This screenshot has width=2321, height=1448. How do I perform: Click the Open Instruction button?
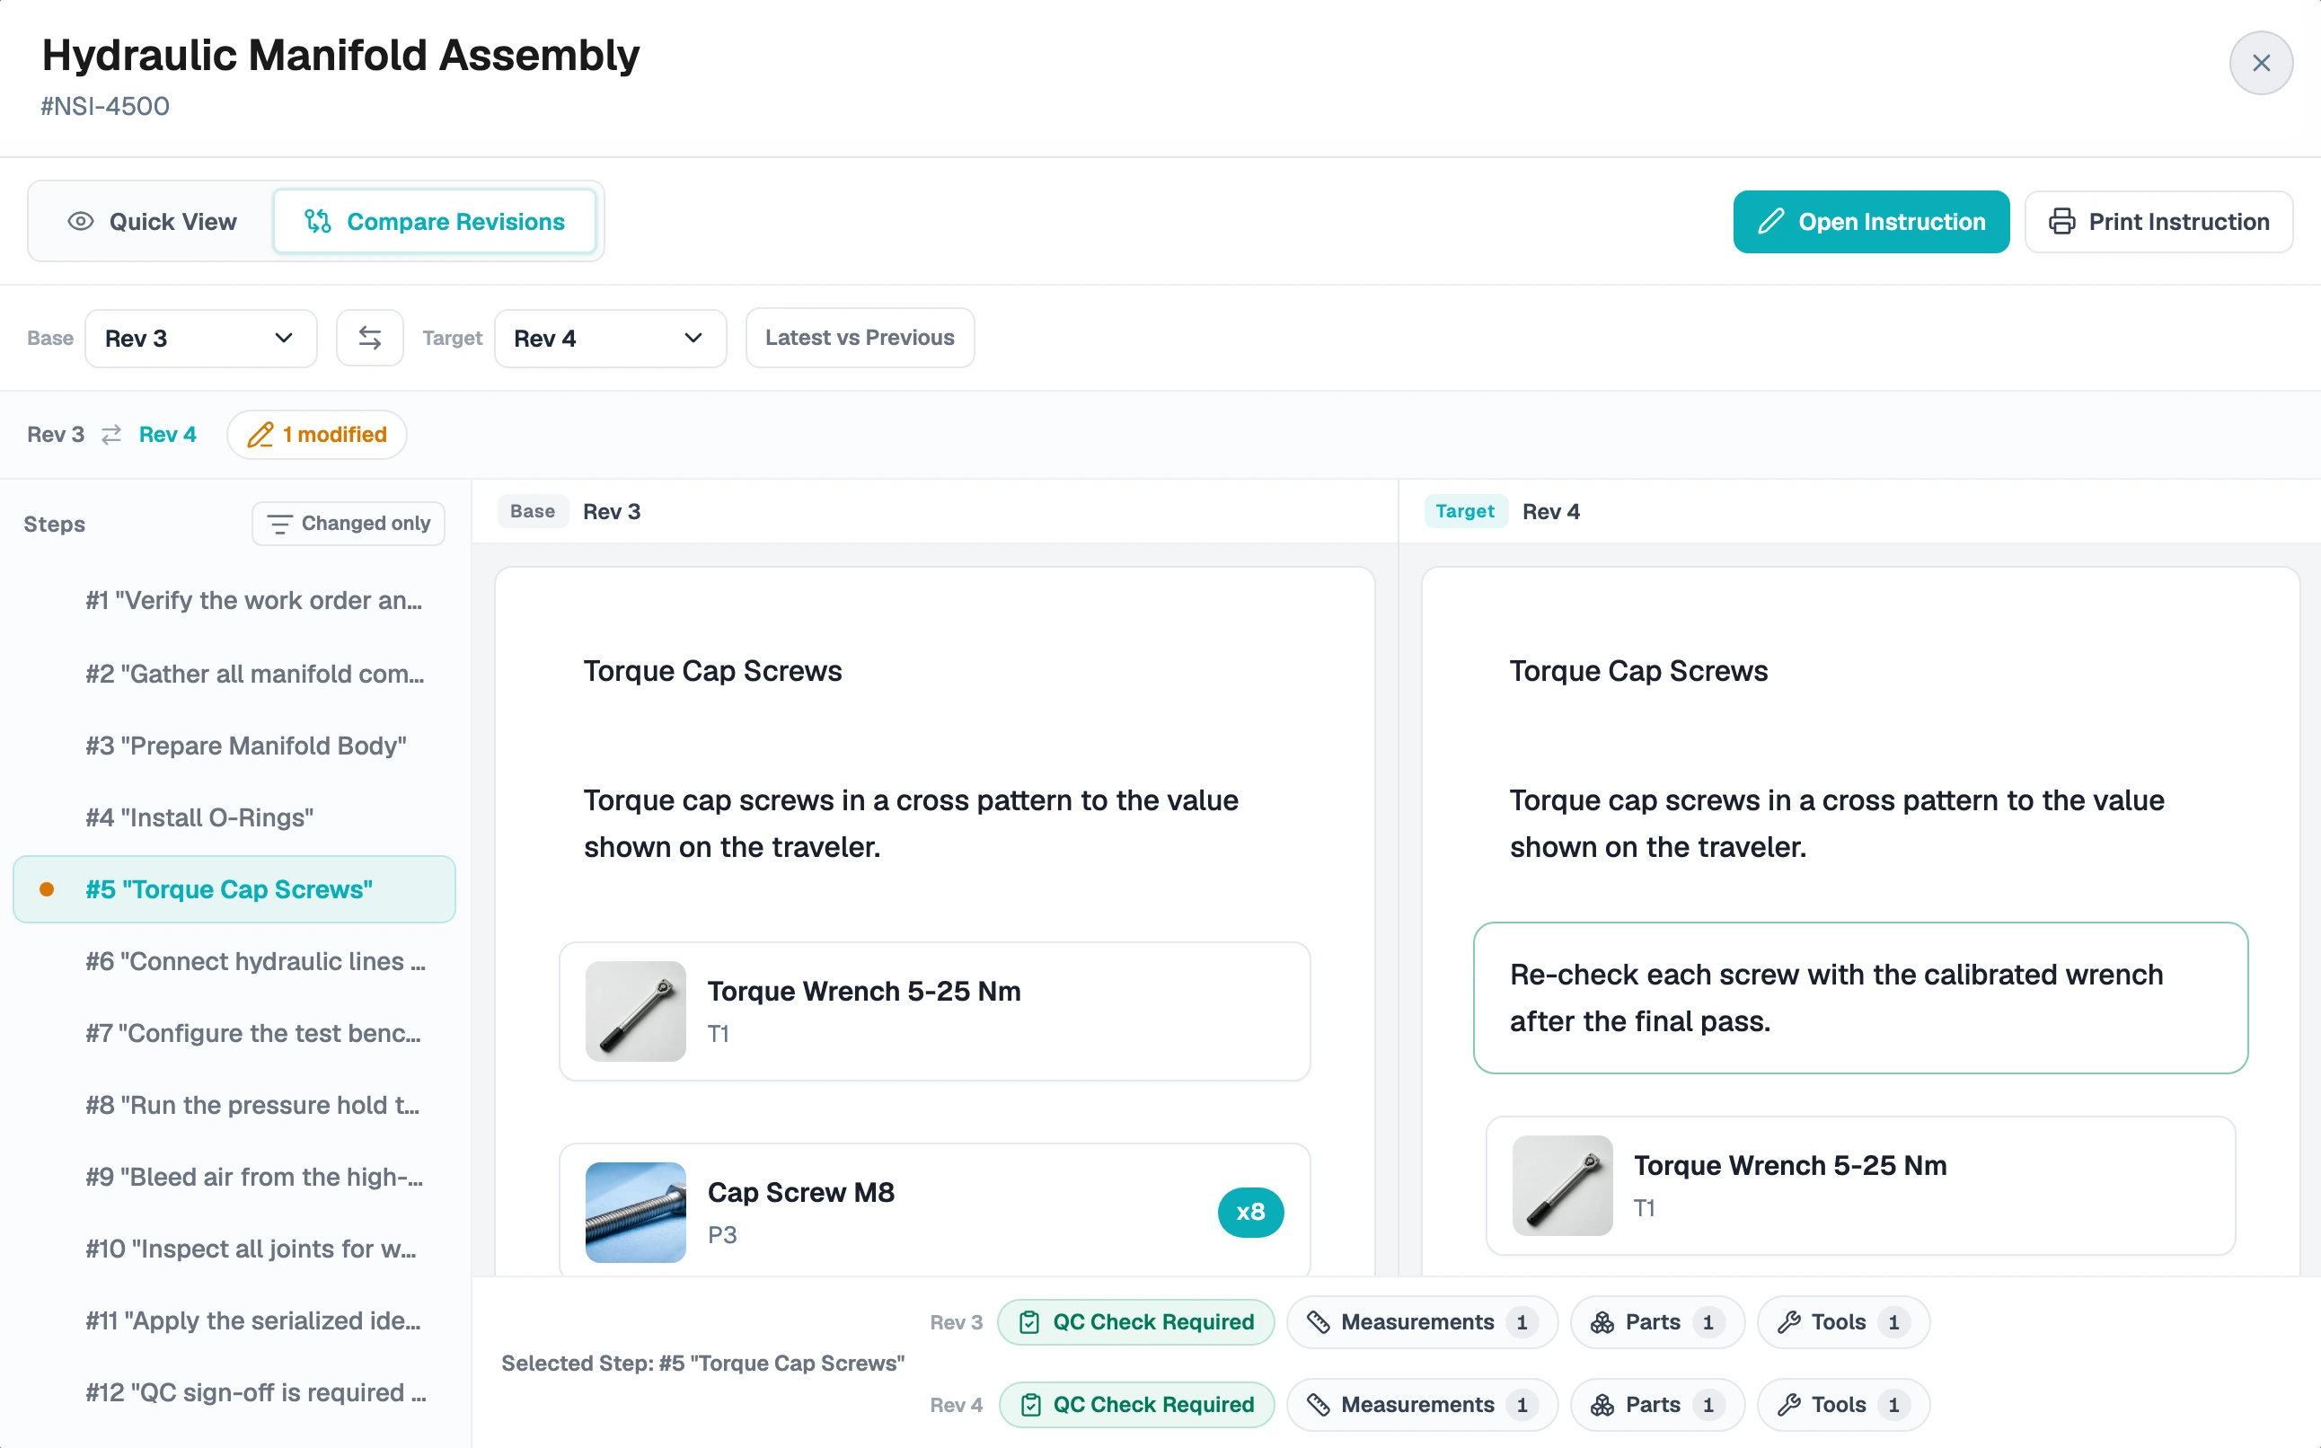tap(1871, 221)
